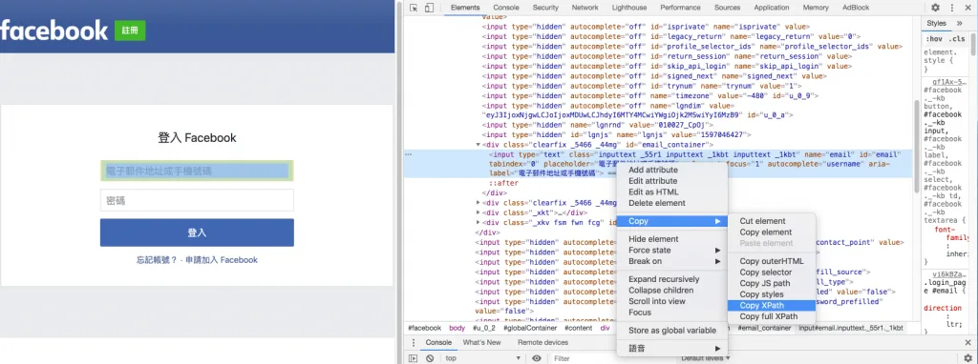Select the Styles pane tab

pos(936,23)
